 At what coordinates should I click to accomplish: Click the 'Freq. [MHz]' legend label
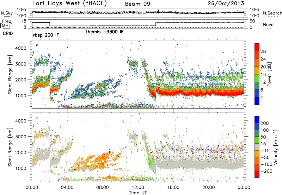7,24
